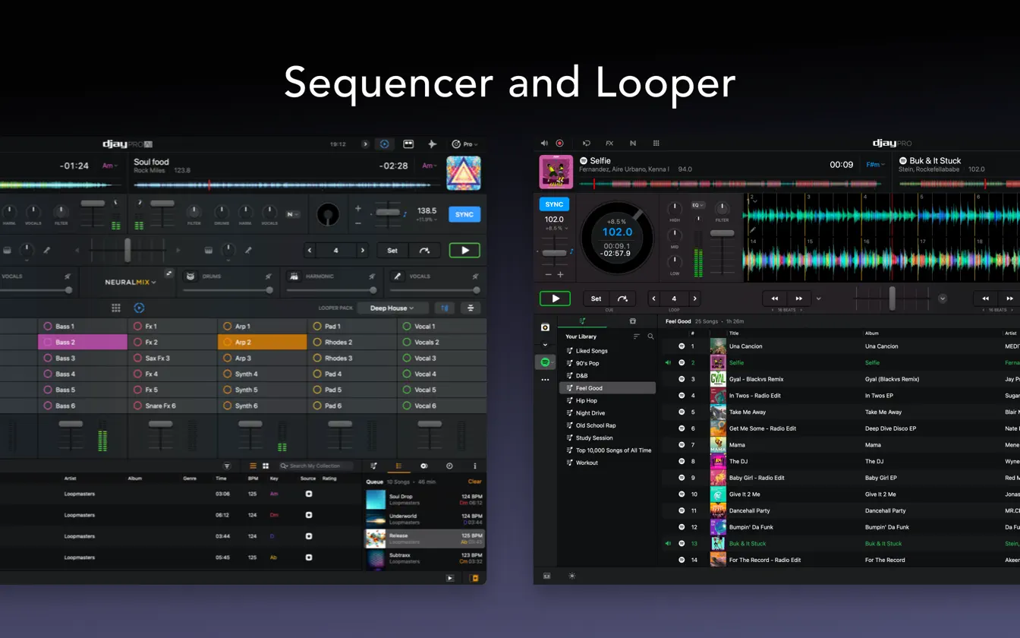
Task: Switch to the queue list tab
Action: click(398, 466)
